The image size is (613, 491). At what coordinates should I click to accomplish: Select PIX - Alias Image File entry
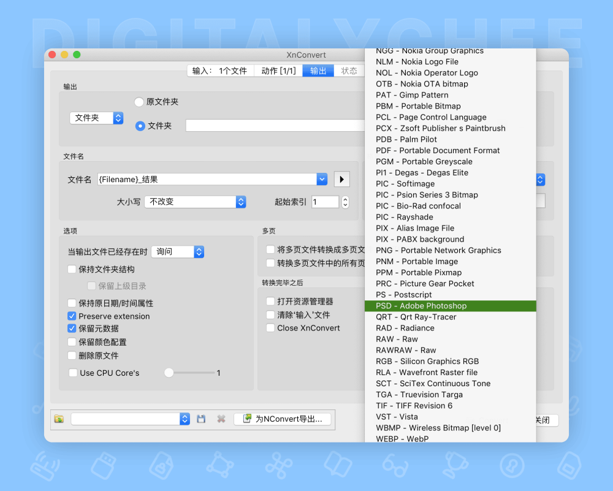pyautogui.click(x=451, y=228)
